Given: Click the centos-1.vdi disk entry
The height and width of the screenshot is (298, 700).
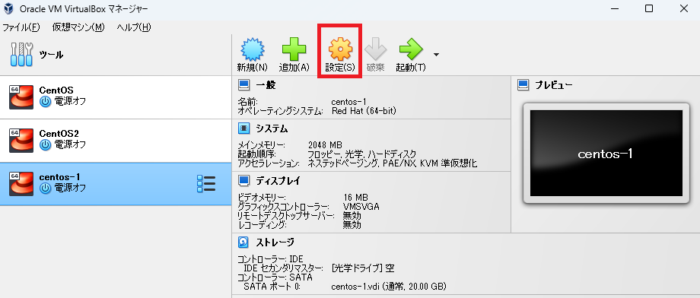Looking at the screenshot, I should point(389,286).
